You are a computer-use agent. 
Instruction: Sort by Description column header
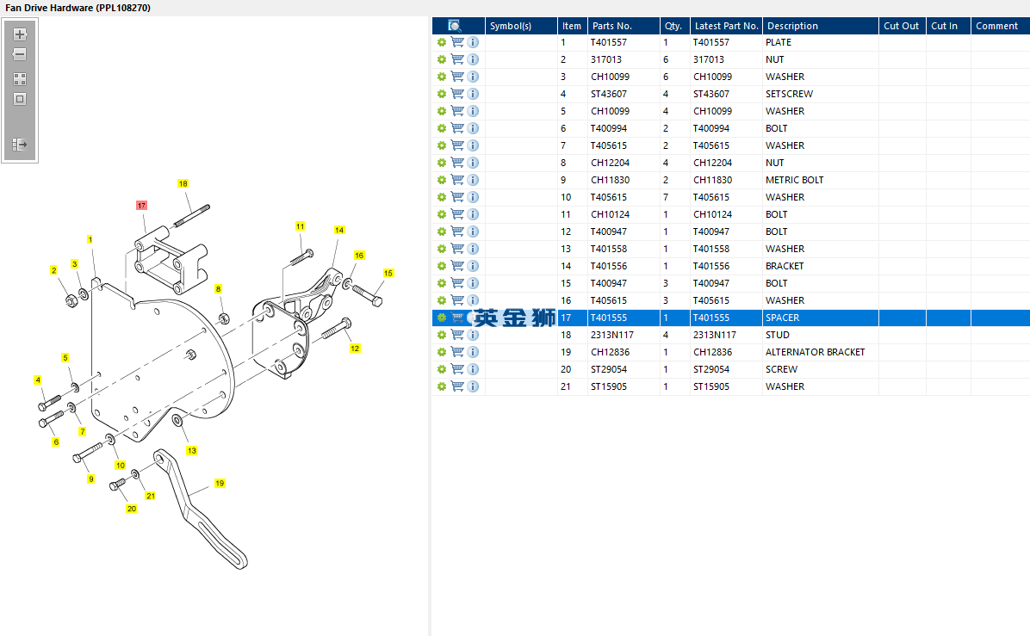coord(821,26)
